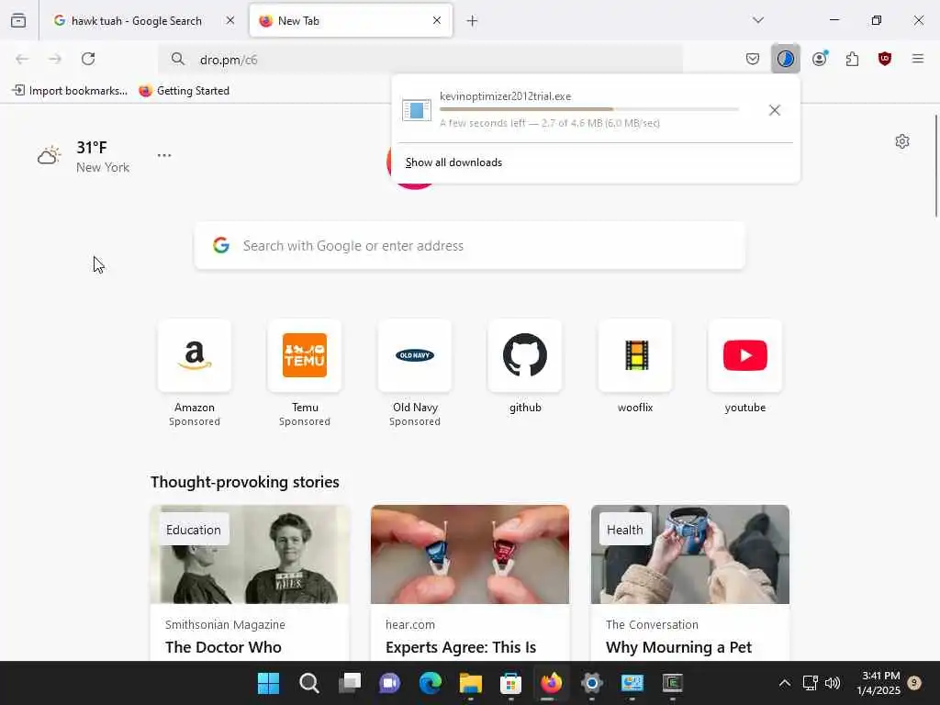Open taskbar Search magnifier

click(x=308, y=683)
